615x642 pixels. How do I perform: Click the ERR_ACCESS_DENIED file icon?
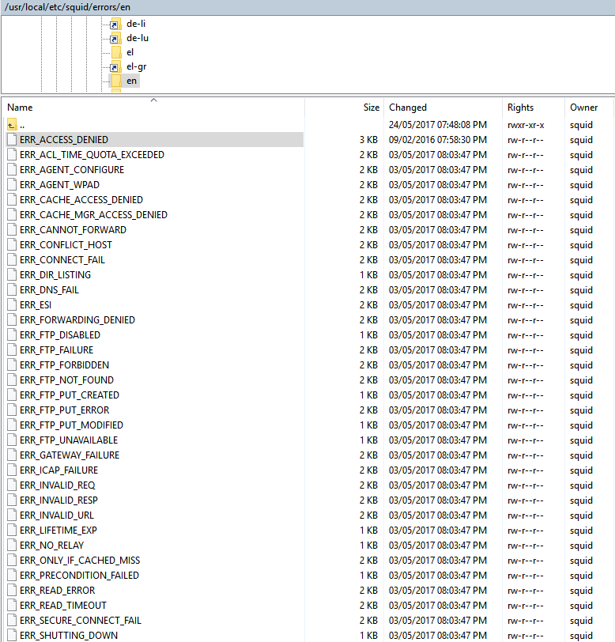[12, 140]
